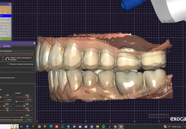Viewport: 186px width, 129px height.
Task: Select the green step row in the wizard list
Action: 6,39
